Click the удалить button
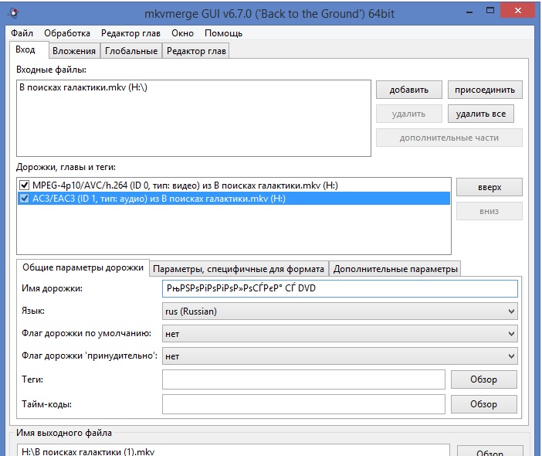 tap(409, 114)
